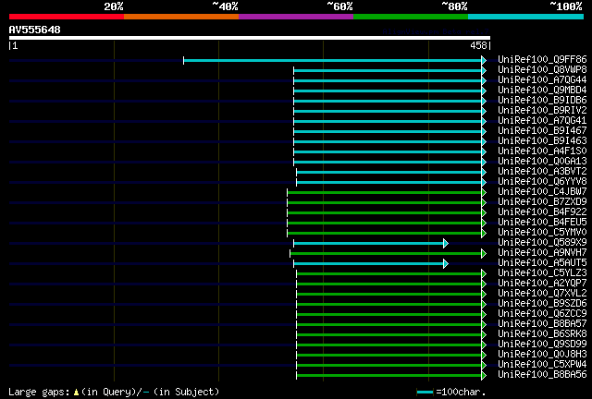Image resolution: width=592 pixels, height=399 pixels.
Task: Select the UniRef100_A3BVT2 label
Action: point(542,172)
